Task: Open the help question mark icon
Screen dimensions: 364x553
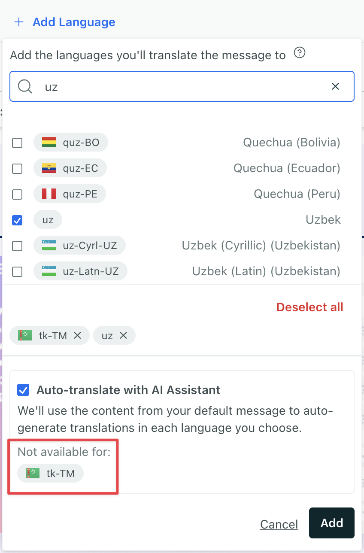Action: pos(300,53)
